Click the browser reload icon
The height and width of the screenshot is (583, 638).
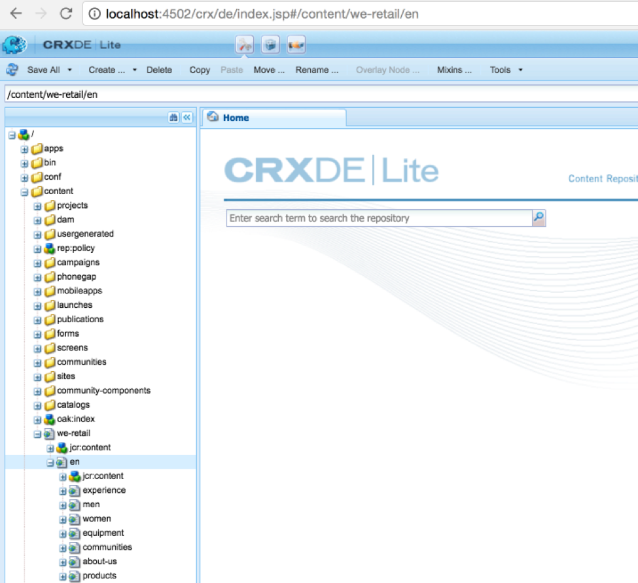click(65, 14)
